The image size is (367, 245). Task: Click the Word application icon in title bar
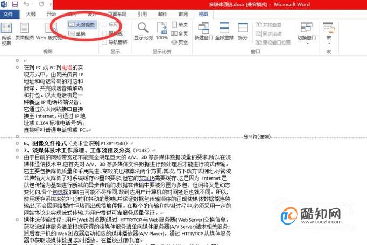(4, 4)
